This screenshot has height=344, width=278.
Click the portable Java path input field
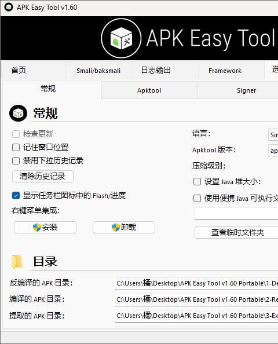coord(236,214)
